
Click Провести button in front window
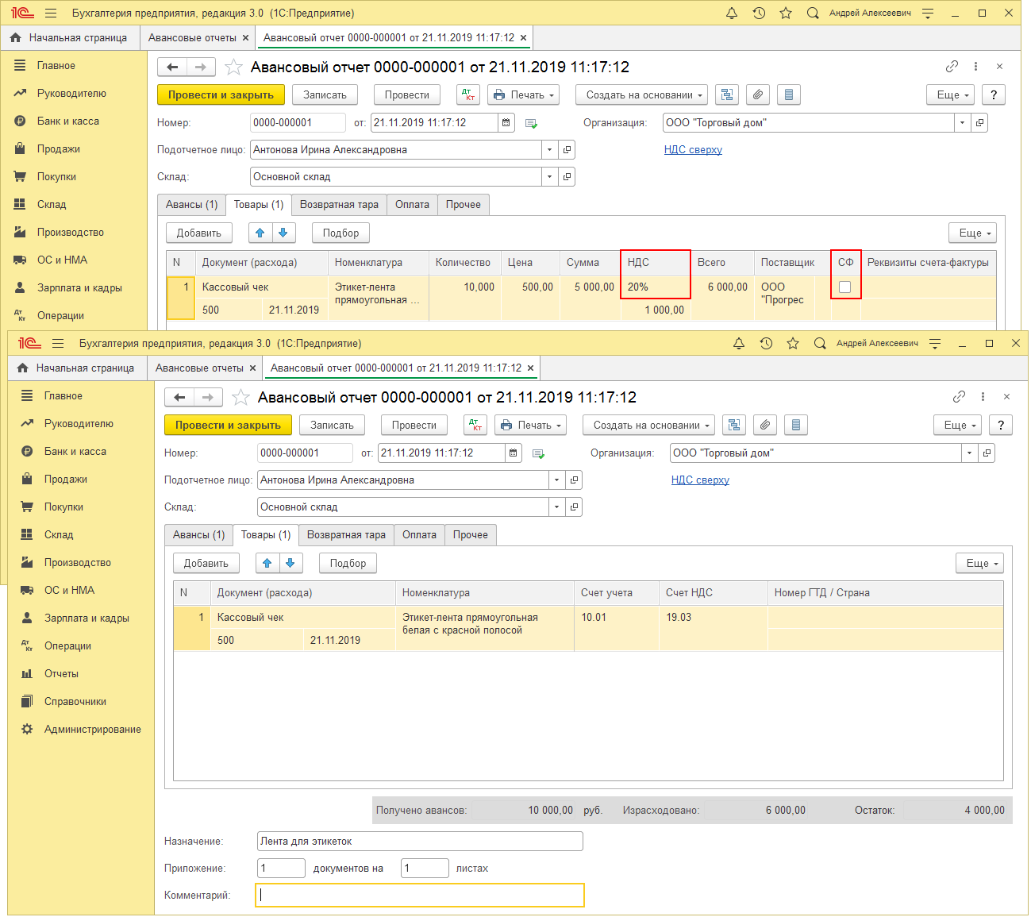tap(414, 425)
